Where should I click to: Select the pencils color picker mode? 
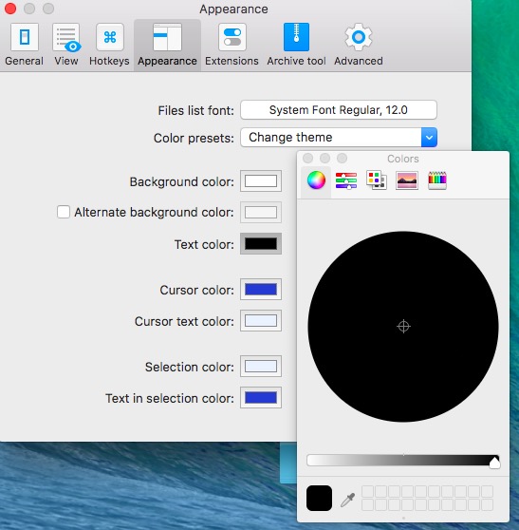[x=437, y=180]
